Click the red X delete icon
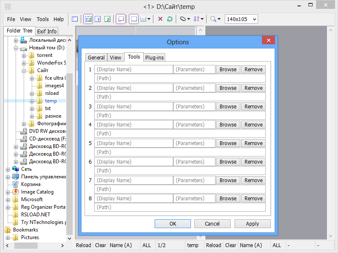 coord(160,19)
